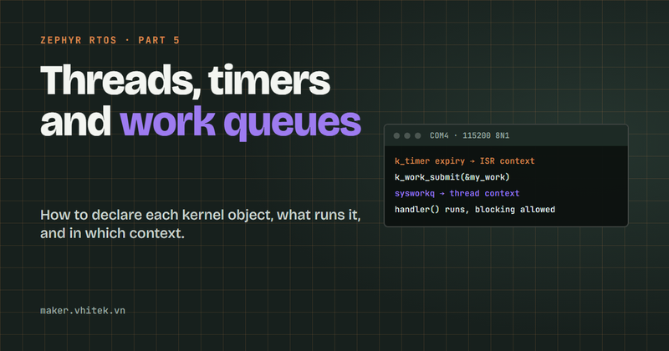Click the 'sysworkq → thread context' line
Image resolution: width=669 pixels, height=351 pixels.
(x=457, y=193)
